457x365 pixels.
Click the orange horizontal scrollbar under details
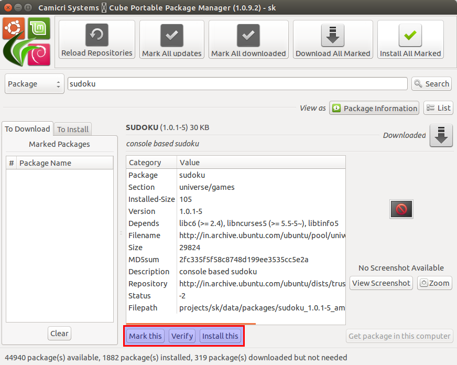point(191,324)
